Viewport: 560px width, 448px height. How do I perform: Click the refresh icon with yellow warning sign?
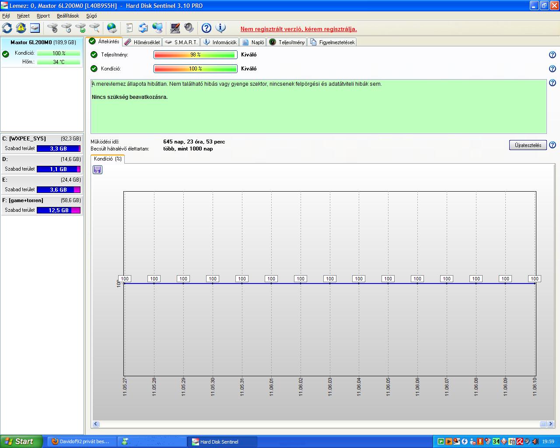point(21,28)
